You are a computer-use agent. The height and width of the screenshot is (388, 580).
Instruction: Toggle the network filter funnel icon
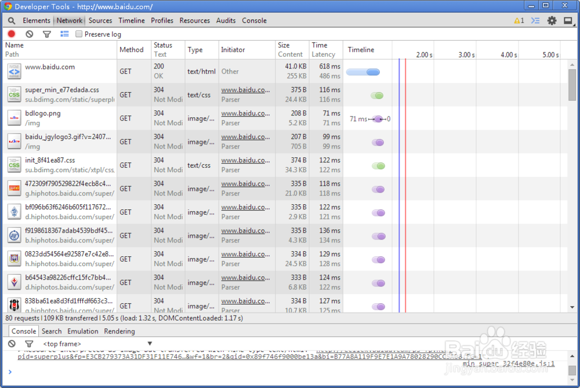[46, 34]
